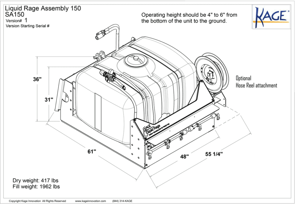Viewport: 295px width, 204px height.
Task: Select the 'SA150' model number text
Action: tap(14, 14)
